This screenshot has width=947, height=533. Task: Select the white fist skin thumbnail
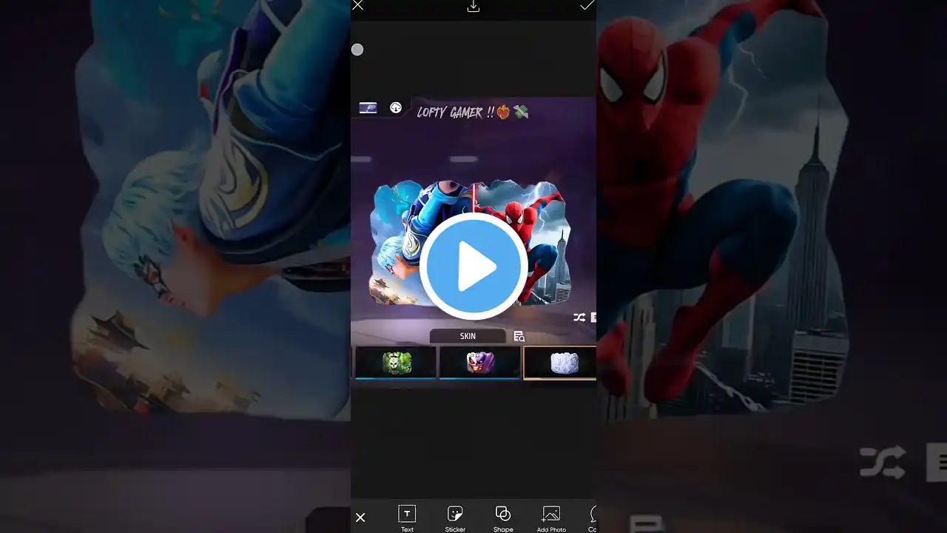560,363
